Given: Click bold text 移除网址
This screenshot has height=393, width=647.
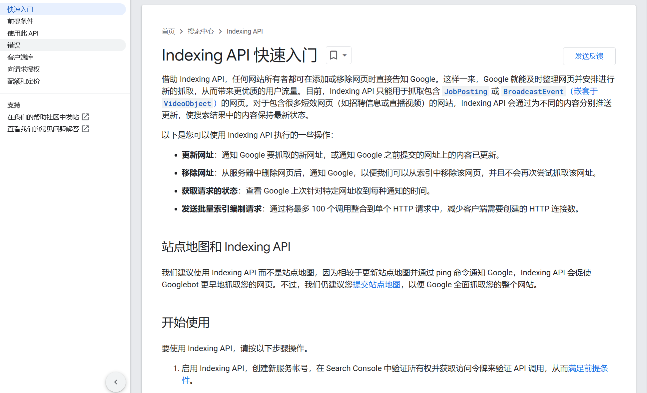Looking at the screenshot, I should point(198,173).
